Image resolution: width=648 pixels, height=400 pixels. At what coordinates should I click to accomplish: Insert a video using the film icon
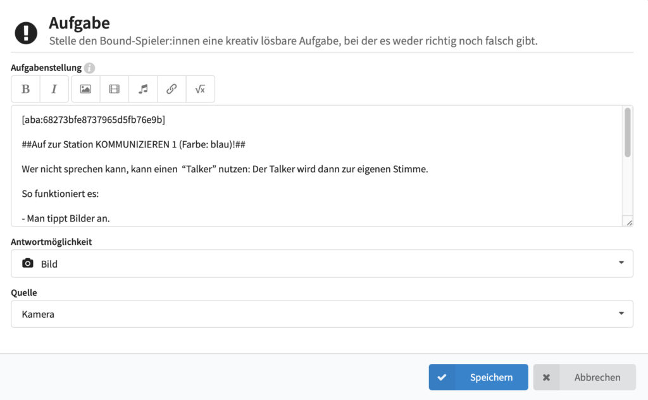(x=114, y=89)
